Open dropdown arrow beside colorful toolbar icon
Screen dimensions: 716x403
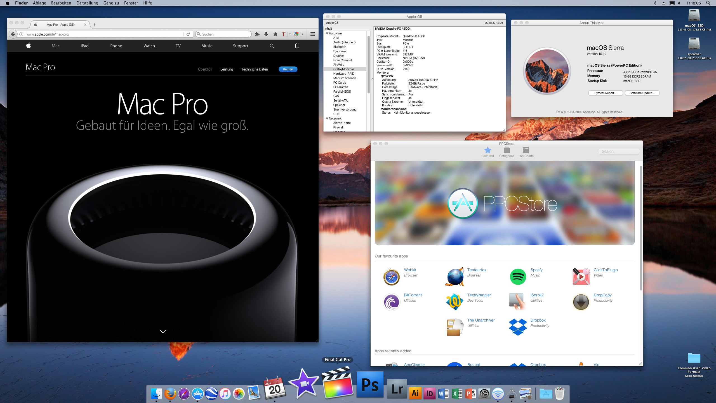[x=302, y=34]
